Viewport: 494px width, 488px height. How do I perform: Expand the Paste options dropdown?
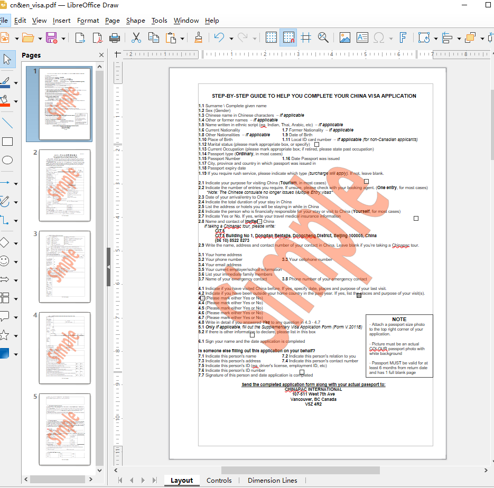point(182,39)
